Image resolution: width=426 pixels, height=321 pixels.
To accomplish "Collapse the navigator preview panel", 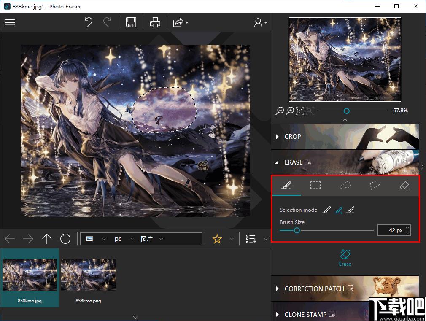I will [345, 120].
